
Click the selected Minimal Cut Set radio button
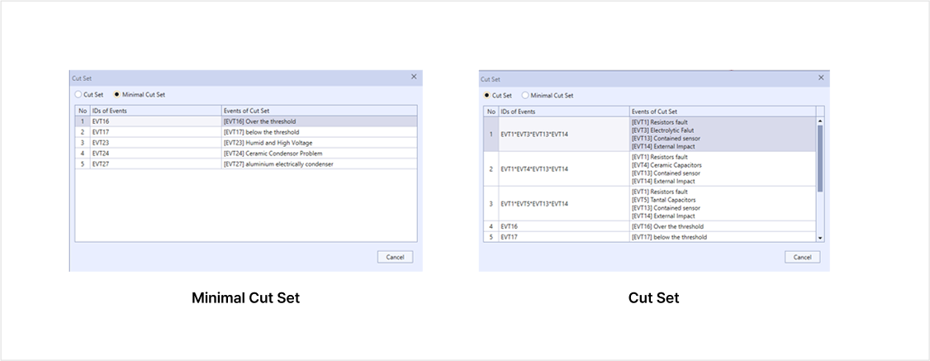[x=117, y=94]
